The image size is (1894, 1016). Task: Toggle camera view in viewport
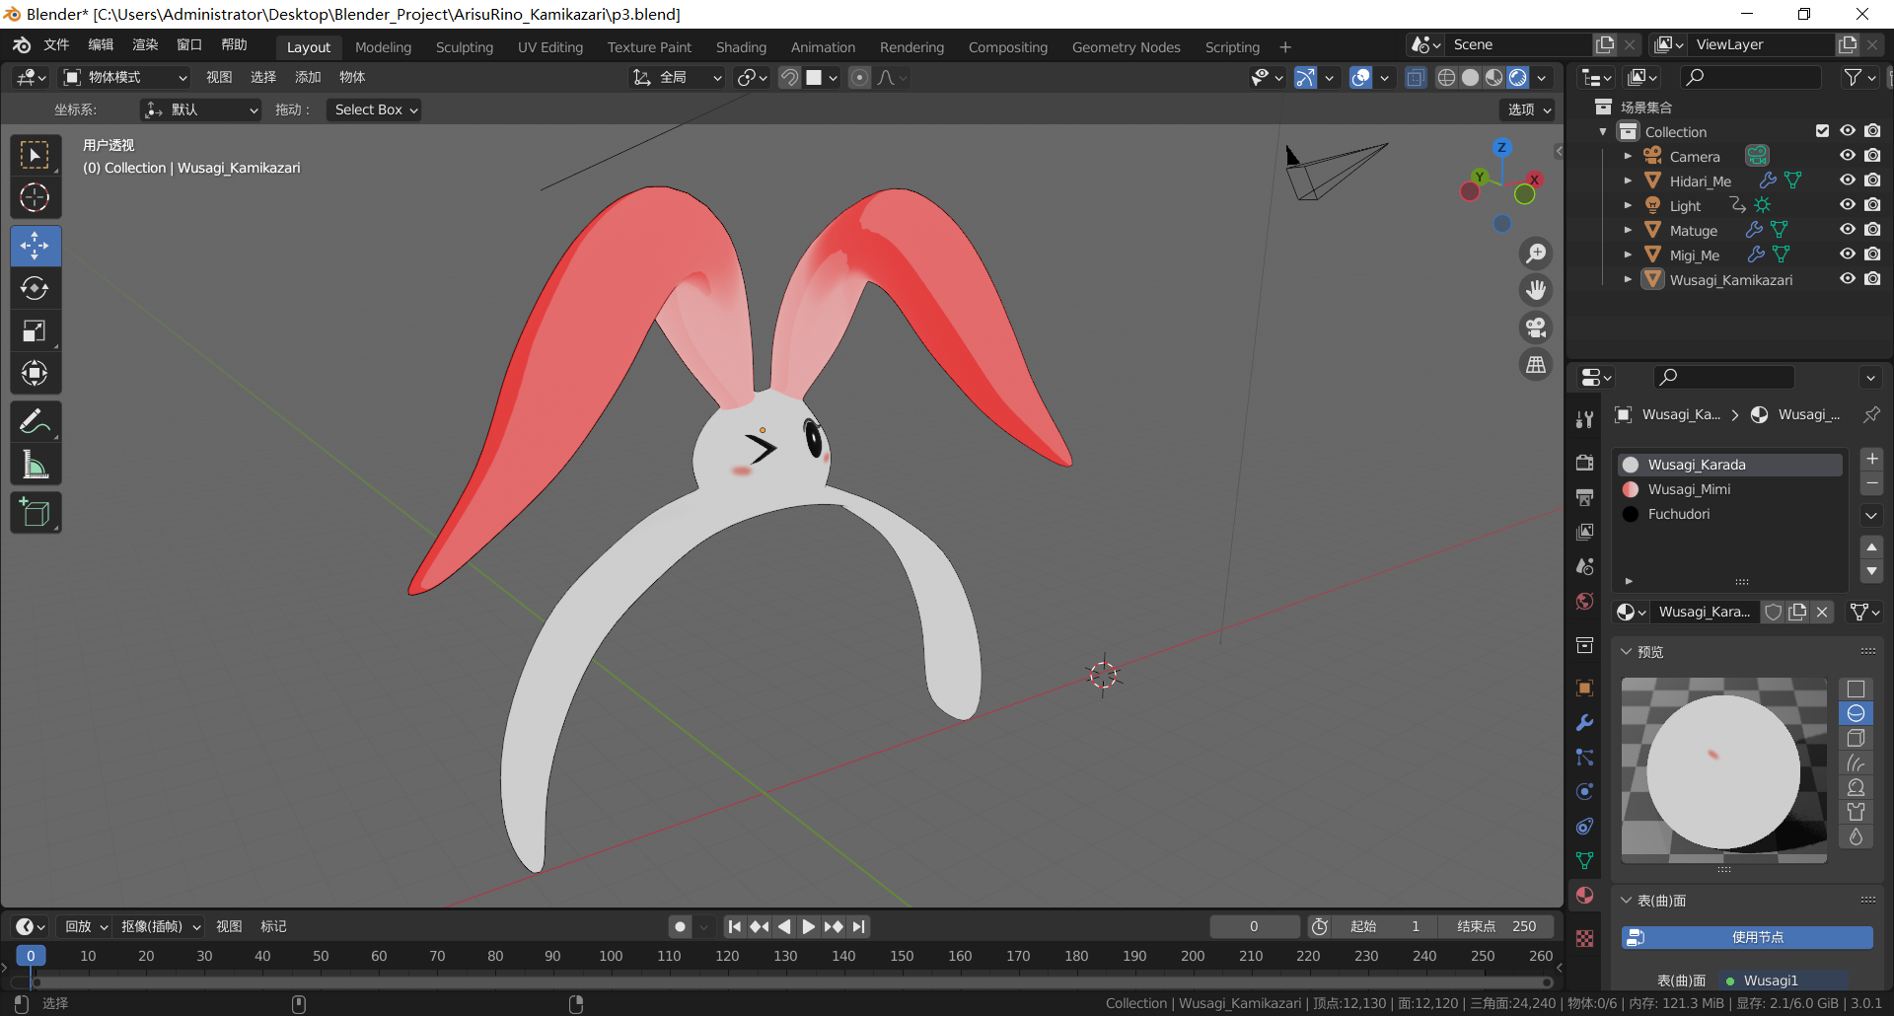pos(1536,327)
